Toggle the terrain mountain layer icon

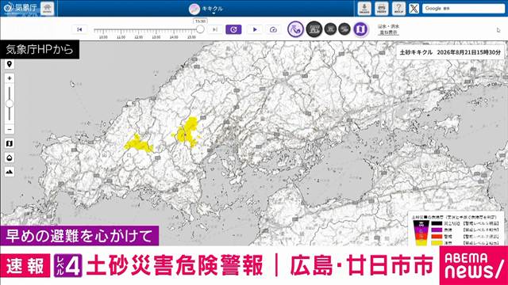(x=10, y=172)
